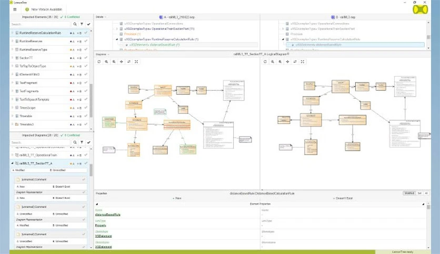Open the hamburger menu at top left
440x254 pixels.
pyautogui.click(x=15, y=9)
